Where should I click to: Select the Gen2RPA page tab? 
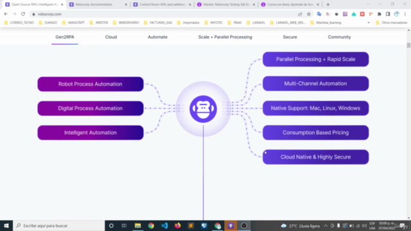coord(65,37)
